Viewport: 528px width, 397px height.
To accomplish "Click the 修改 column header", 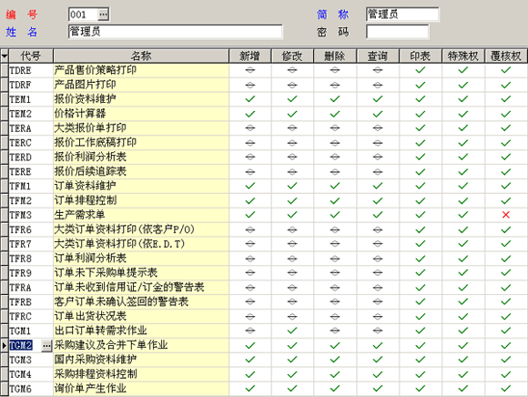I will click(x=292, y=56).
